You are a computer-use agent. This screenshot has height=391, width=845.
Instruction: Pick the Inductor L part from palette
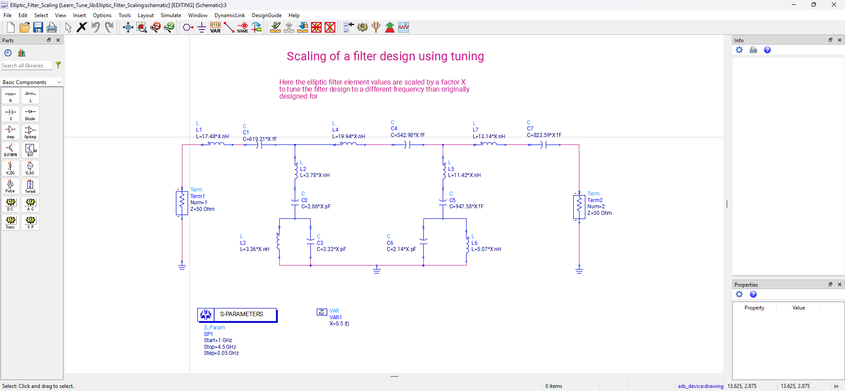30,96
